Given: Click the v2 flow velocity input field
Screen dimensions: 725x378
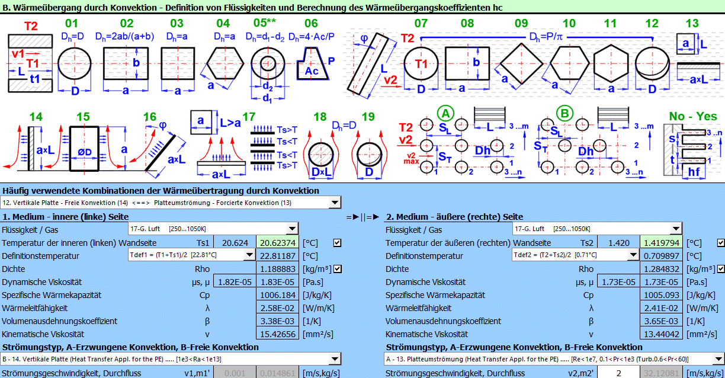Looking at the screenshot, I should [x=618, y=373].
